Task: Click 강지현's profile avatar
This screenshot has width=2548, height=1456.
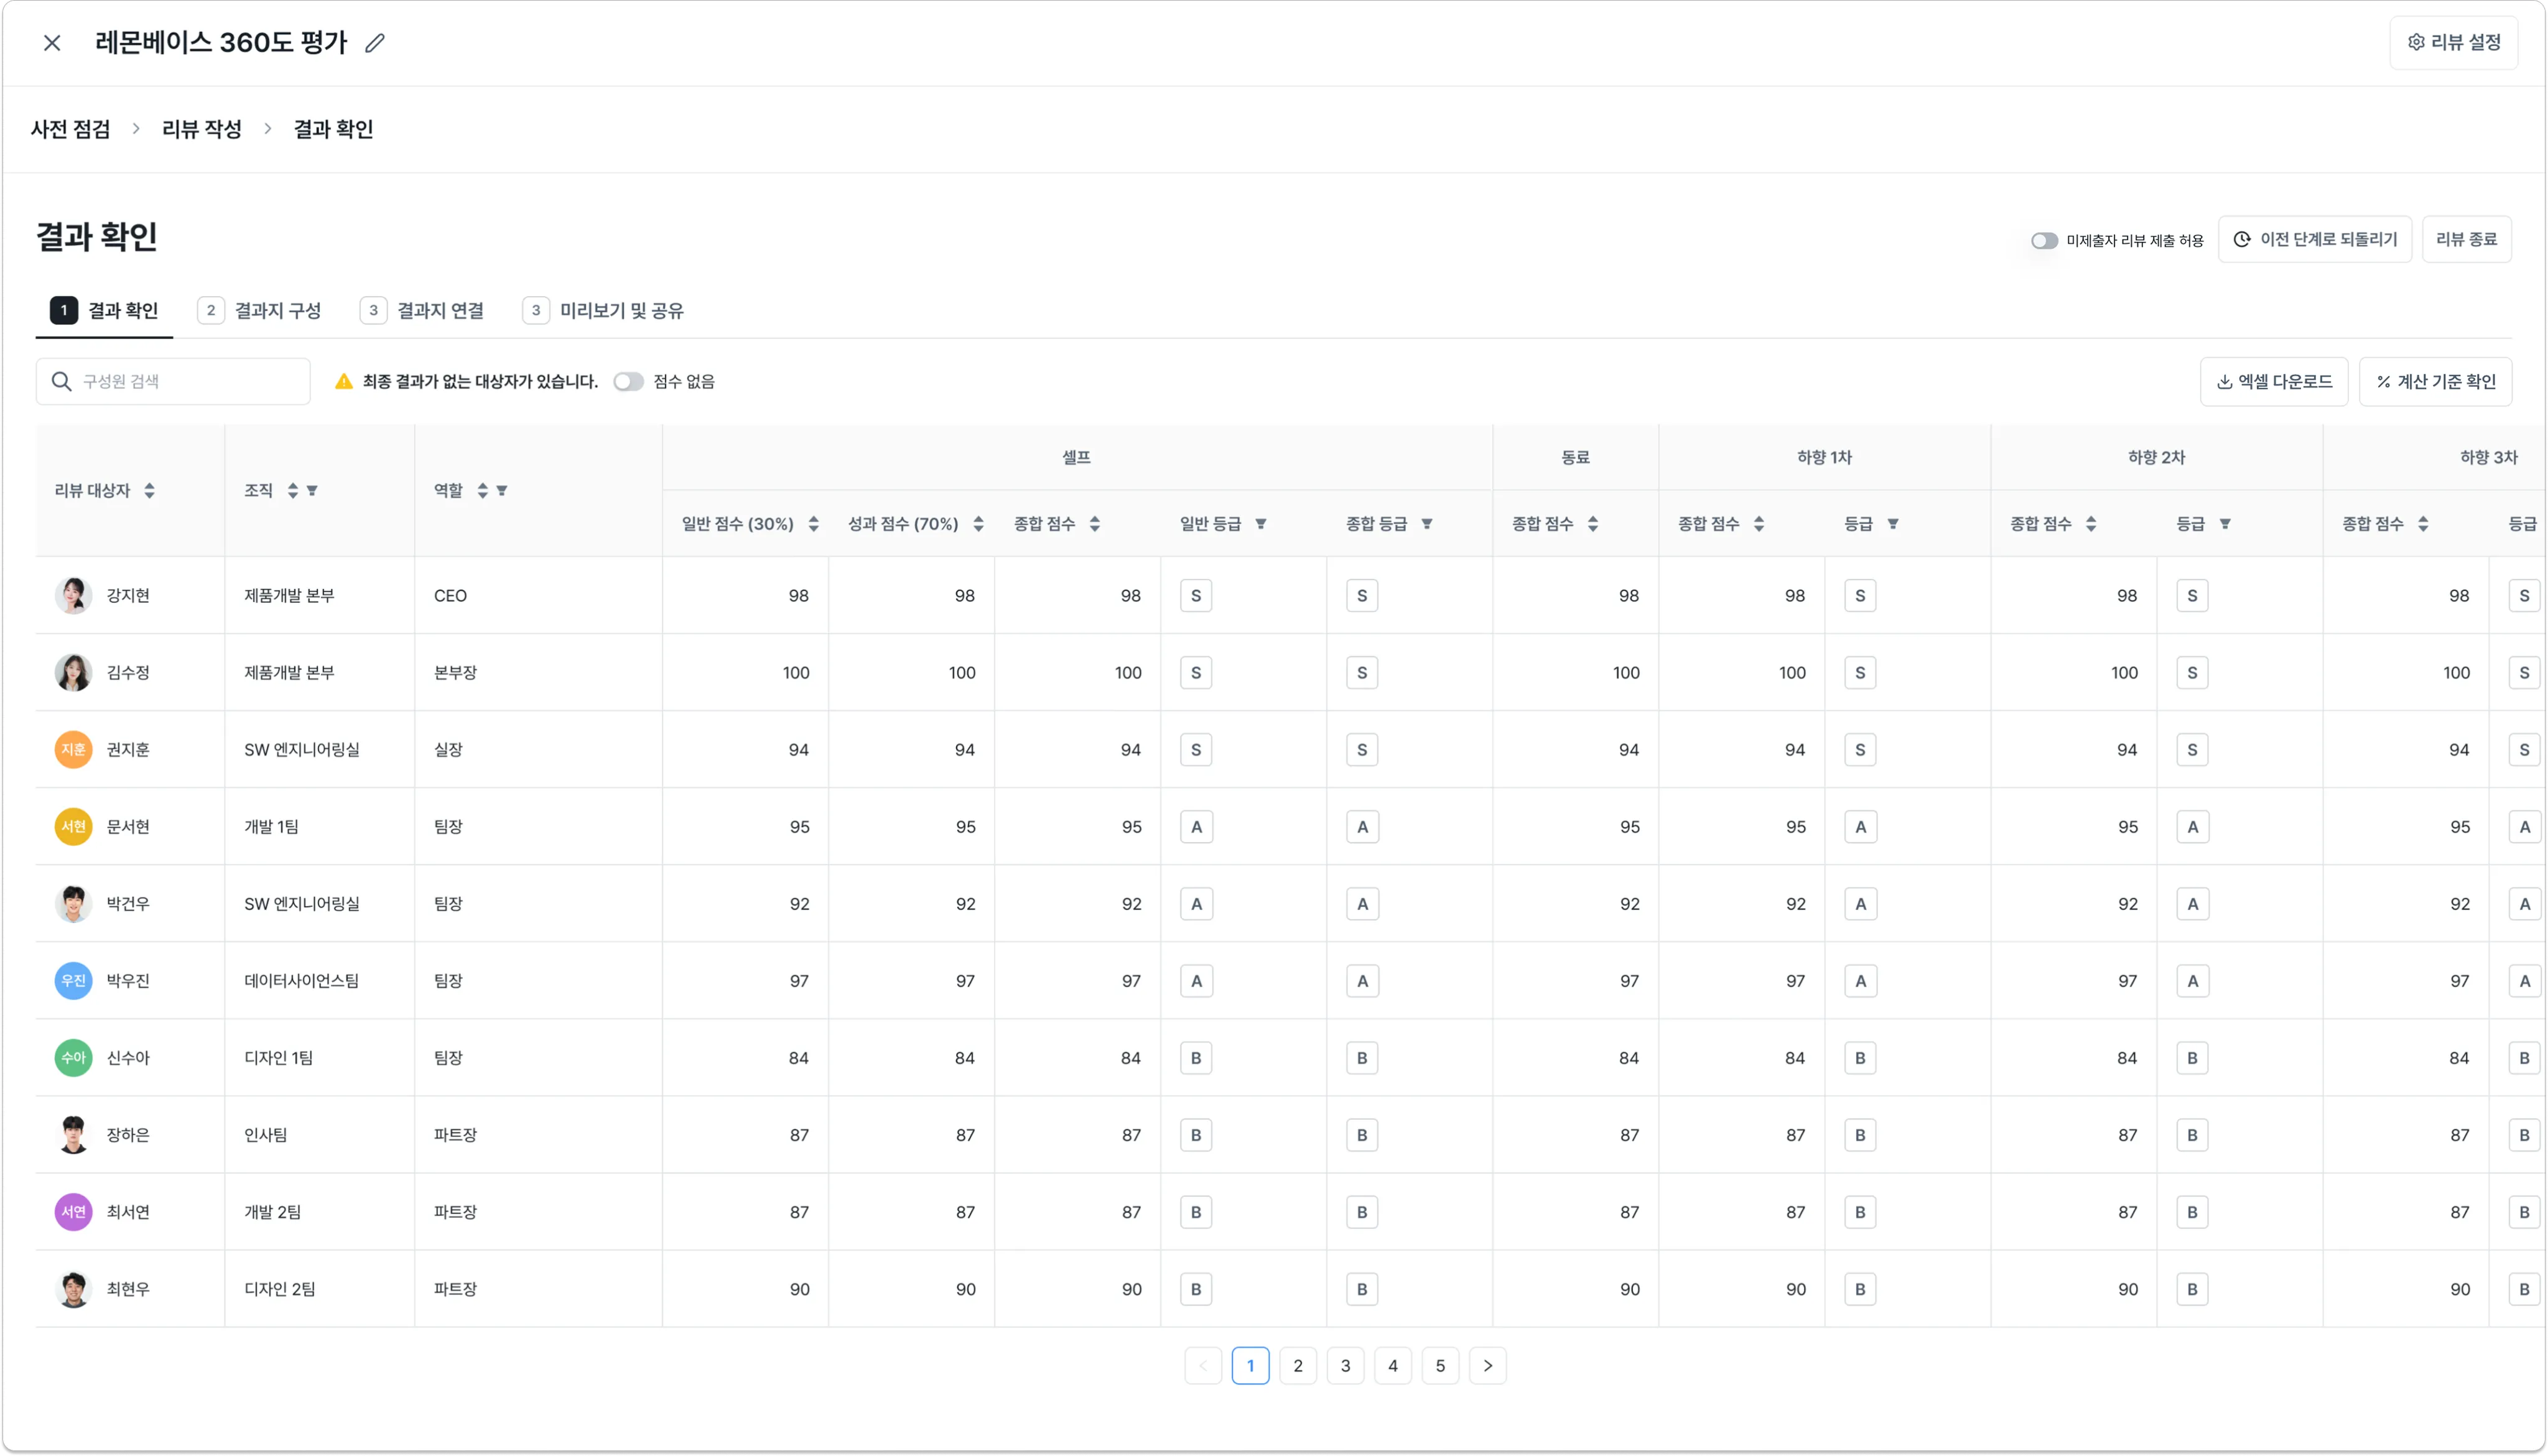Action: point(73,596)
